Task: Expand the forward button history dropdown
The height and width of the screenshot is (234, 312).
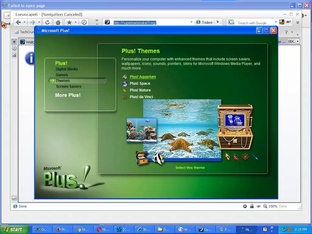Action: click(39, 22)
